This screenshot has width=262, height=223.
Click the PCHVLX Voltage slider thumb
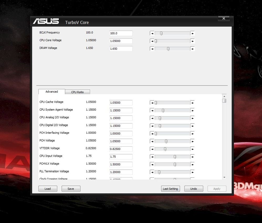[175, 164]
